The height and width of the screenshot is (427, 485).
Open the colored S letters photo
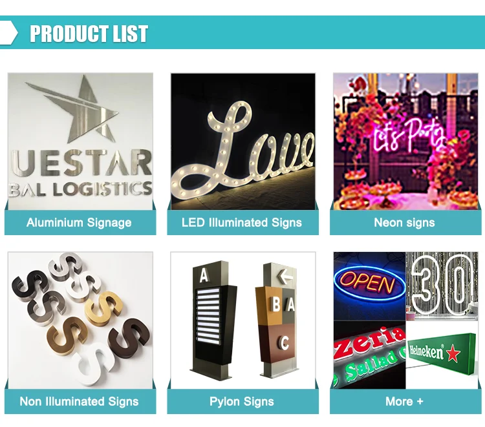[x=80, y=320]
